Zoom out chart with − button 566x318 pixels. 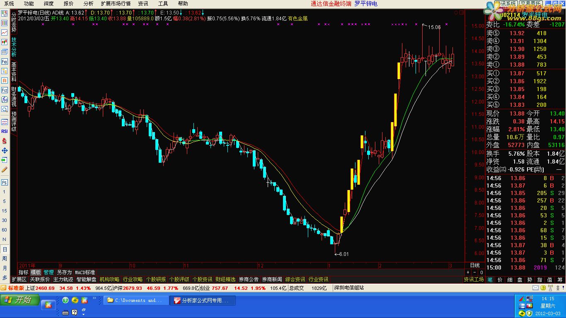coord(475,272)
